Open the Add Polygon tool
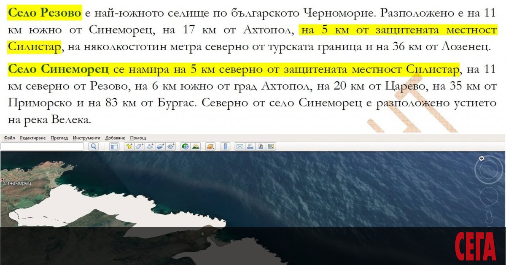Viewport: 506px width, 265px height. (139, 146)
